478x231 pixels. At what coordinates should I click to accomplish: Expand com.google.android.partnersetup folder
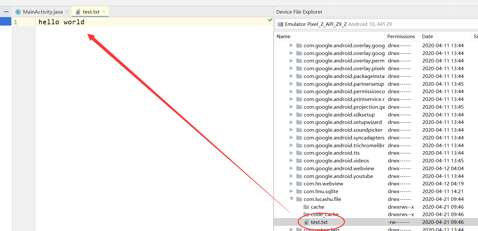pos(291,84)
